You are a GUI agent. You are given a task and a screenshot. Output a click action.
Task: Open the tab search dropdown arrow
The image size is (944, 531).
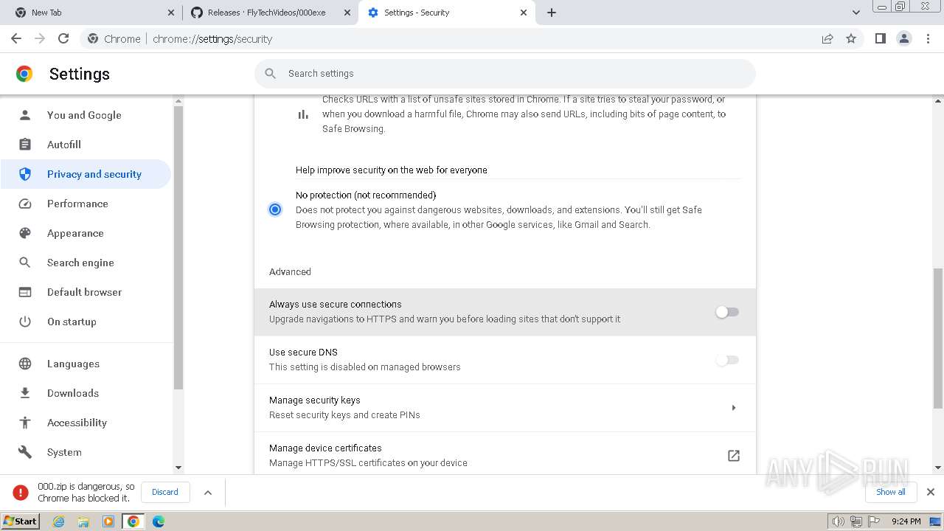[855, 13]
